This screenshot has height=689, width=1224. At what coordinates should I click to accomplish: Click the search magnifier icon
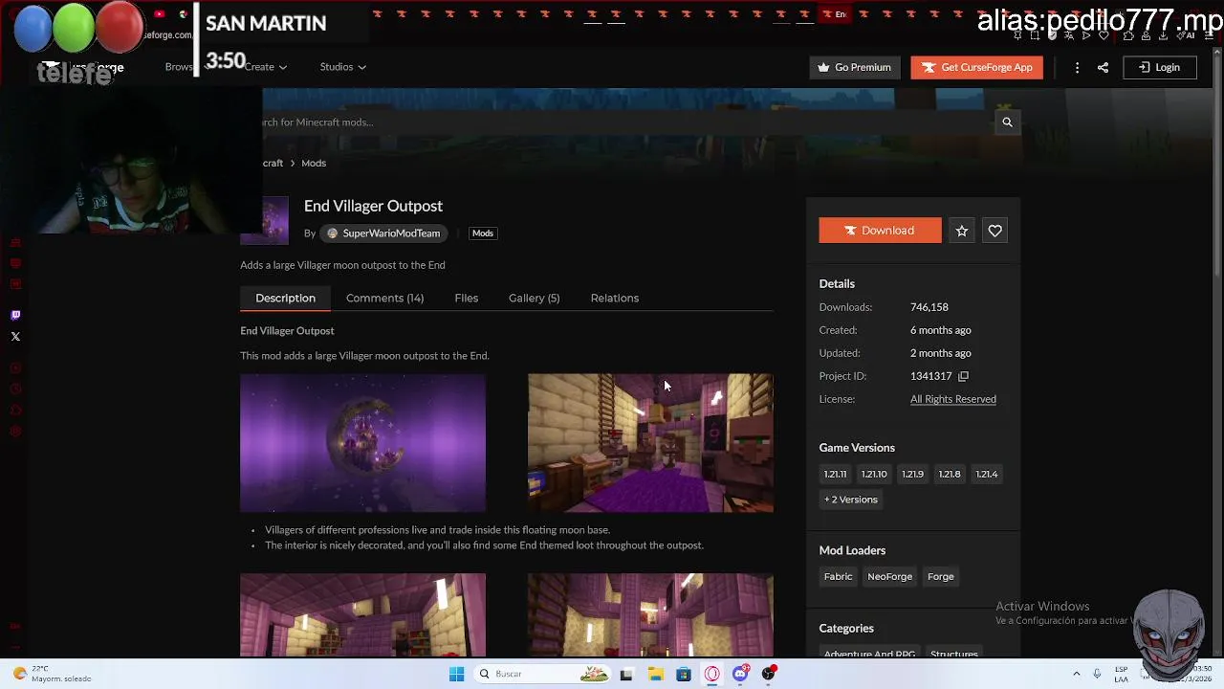pos(1007,122)
